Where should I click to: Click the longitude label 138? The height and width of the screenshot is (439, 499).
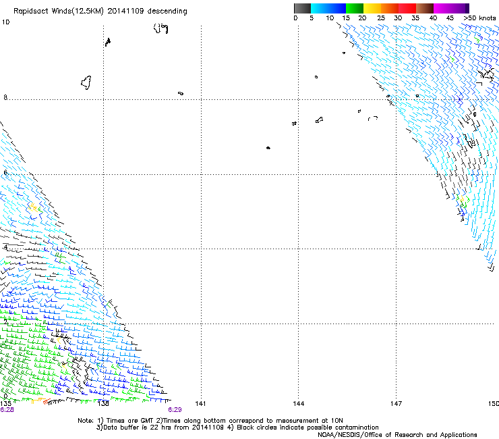click(103, 404)
